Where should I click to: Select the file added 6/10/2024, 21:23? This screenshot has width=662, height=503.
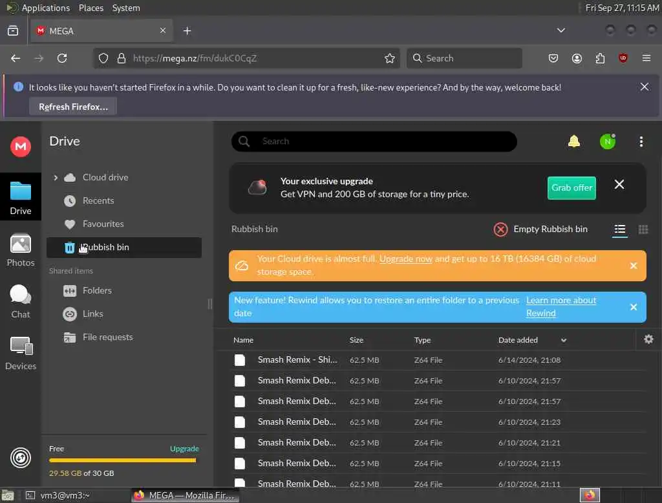(438, 422)
